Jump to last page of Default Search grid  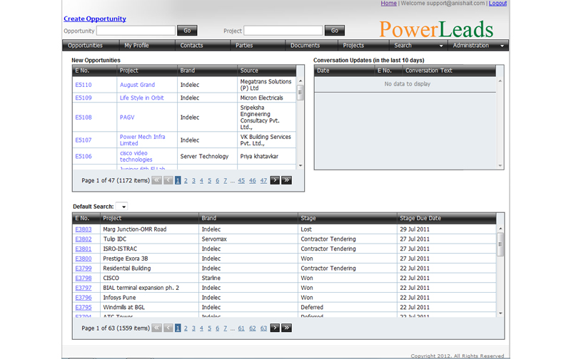(286, 328)
